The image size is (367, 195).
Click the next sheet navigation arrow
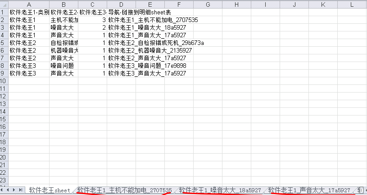(14, 190)
